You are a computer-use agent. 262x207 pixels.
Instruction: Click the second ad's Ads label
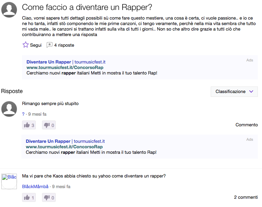click(250, 139)
